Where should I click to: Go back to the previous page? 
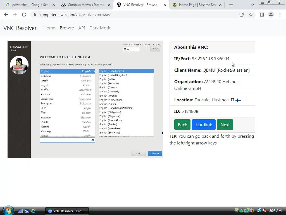tap(6, 15)
